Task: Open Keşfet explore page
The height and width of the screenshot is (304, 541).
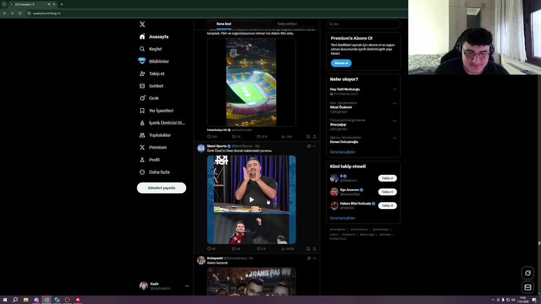Action: coord(150,49)
